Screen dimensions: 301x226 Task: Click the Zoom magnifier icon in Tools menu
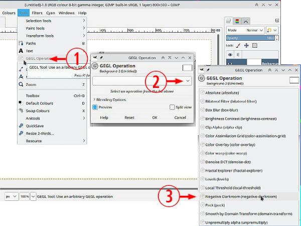pos(21,84)
